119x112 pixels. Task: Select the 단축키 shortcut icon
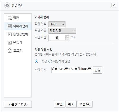10,43
